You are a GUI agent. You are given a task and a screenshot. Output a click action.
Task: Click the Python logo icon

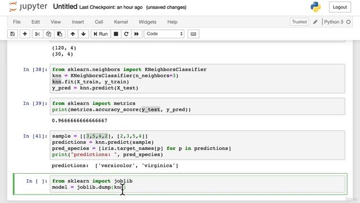coord(316,7)
